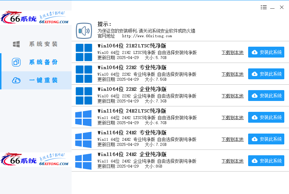Select title Win10 64位 22H2 专业纯净版

click(x=132, y=67)
